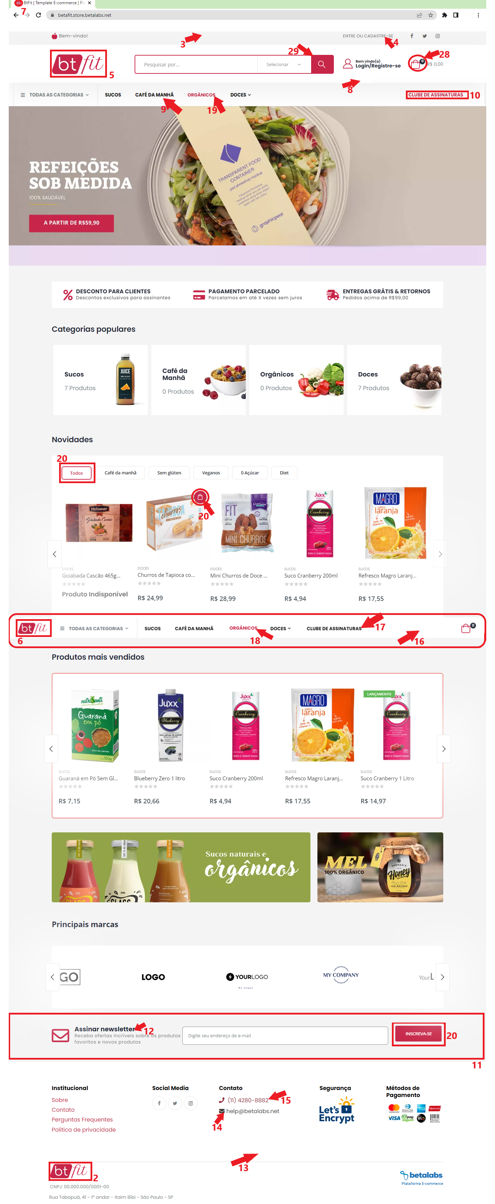Select the Veganos filter in Novidades
The width and height of the screenshot is (495, 1204).
coord(211,473)
